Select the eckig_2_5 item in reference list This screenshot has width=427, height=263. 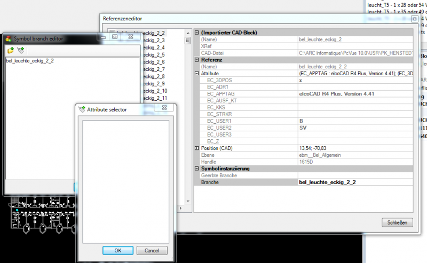click(154, 55)
